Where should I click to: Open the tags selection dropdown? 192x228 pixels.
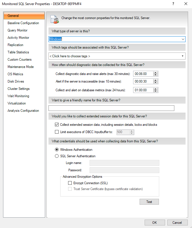183,56
